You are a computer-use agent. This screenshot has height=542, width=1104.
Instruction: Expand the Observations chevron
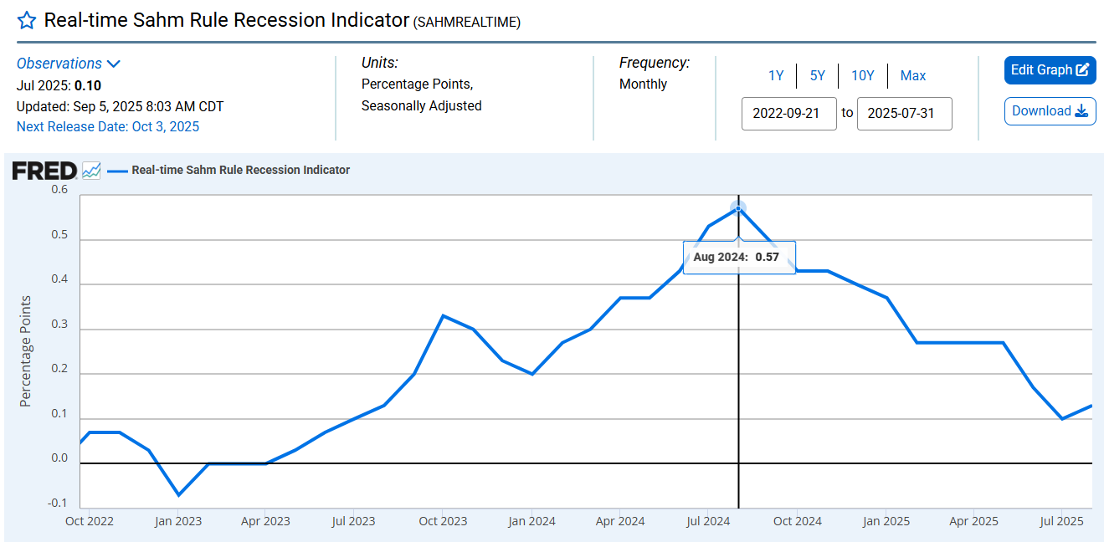[x=114, y=64]
